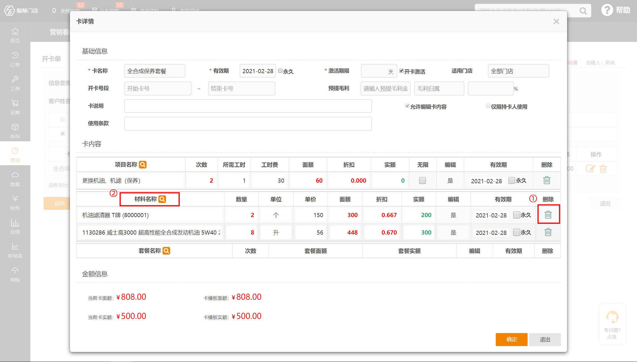Viewport: 637px width, 362px height.
Task: Open New Reports (新报表) in sidebar
Action: click(15, 250)
